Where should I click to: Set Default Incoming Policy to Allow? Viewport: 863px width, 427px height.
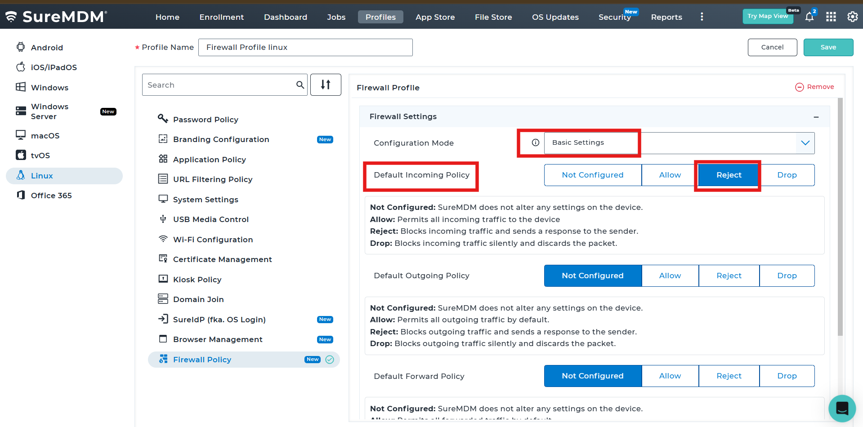(670, 175)
